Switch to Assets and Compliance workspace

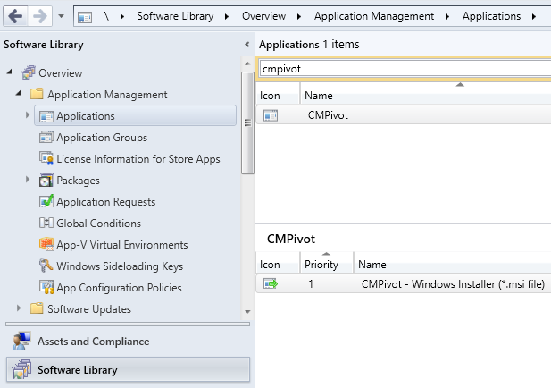click(93, 342)
